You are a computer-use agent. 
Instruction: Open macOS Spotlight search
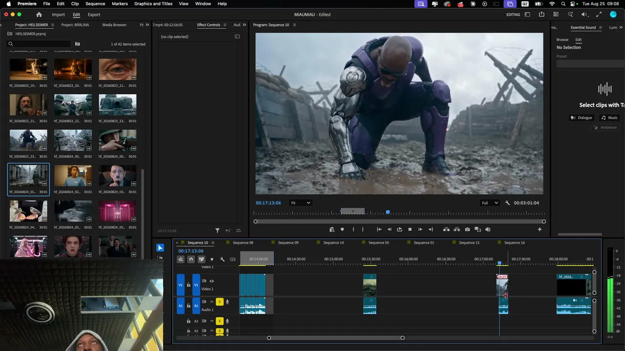(562, 3)
